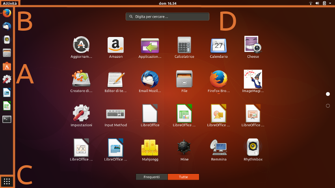
Task: Toggle the show applications grid button
Action: coord(7,181)
